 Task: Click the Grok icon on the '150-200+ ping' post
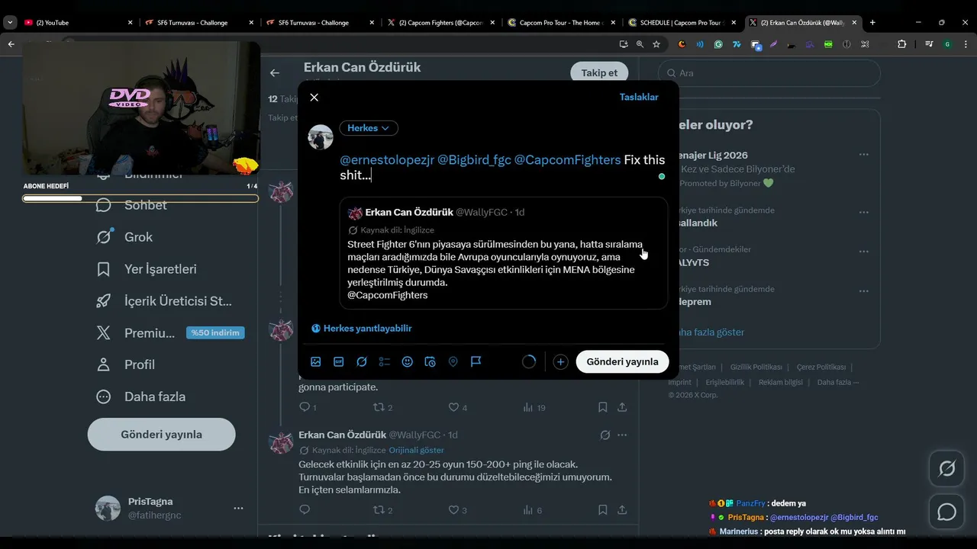[605, 435]
